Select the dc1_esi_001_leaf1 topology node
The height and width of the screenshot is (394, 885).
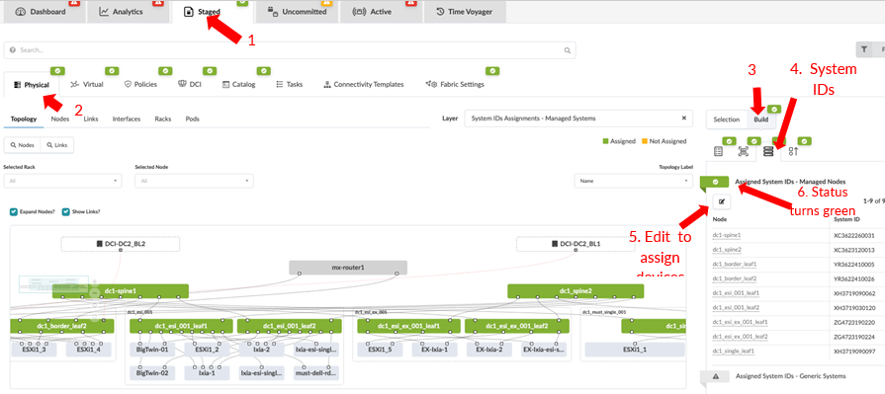pos(182,326)
